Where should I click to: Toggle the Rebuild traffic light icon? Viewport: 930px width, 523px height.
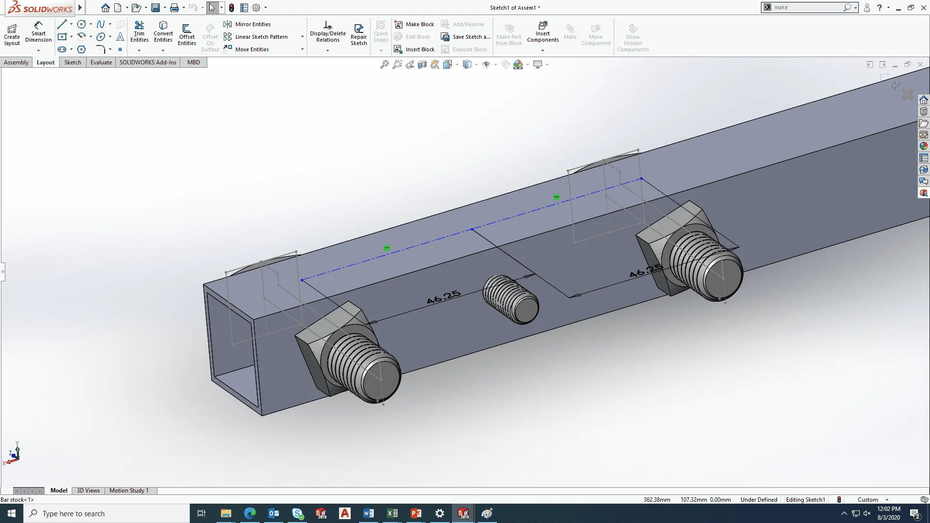(x=232, y=8)
